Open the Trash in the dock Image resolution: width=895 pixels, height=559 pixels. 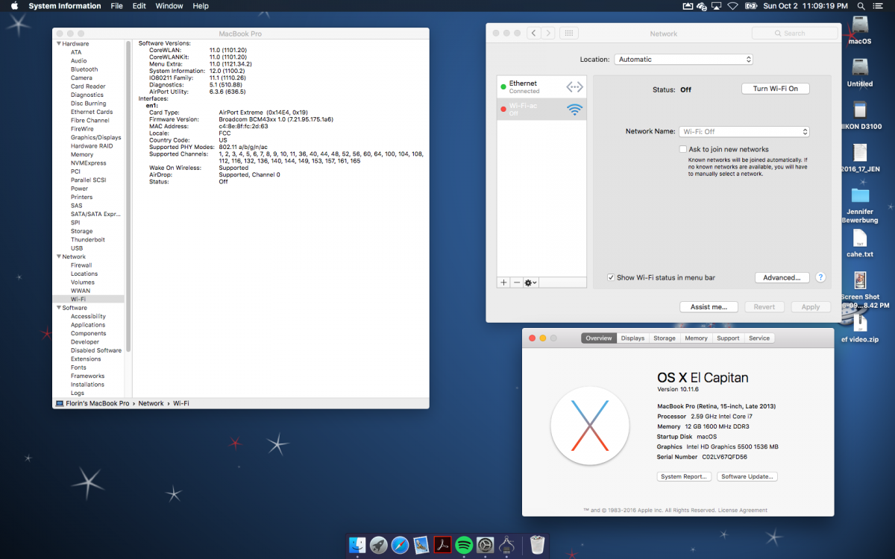coord(537,545)
